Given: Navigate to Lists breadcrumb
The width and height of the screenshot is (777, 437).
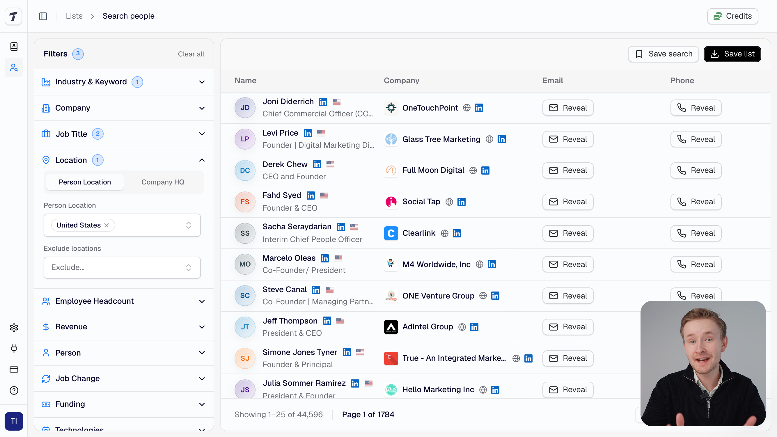Looking at the screenshot, I should click(74, 16).
